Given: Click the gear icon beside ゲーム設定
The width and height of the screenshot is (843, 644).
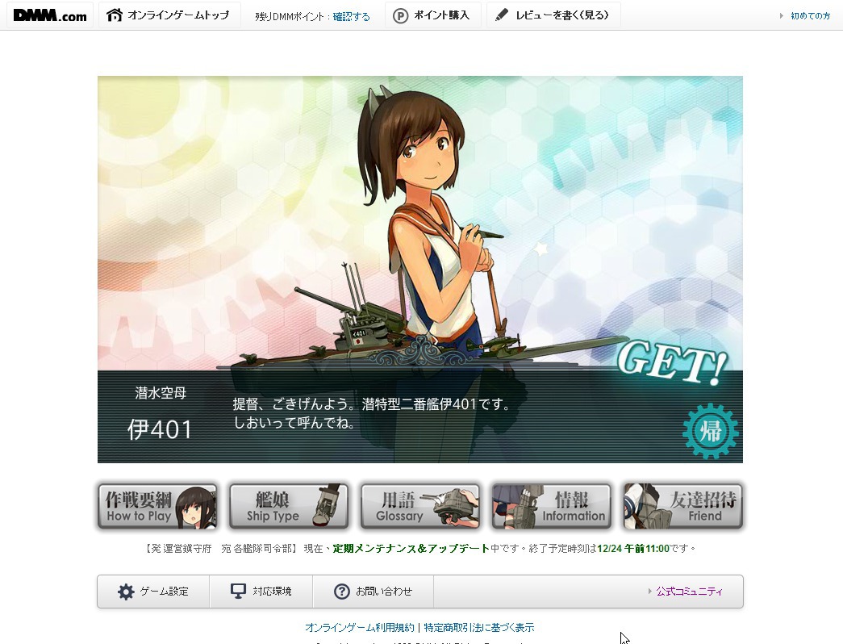Looking at the screenshot, I should 126,592.
